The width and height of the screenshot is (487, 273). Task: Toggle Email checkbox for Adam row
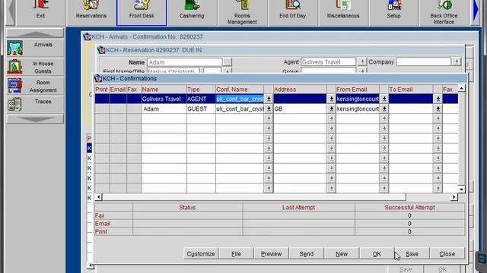(118, 109)
